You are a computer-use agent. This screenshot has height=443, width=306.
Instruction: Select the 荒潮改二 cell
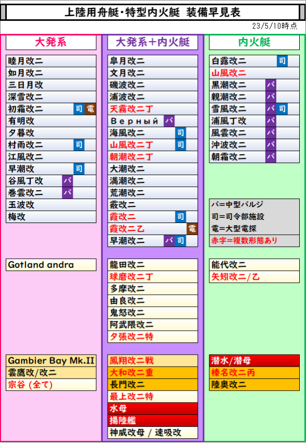tap(152, 193)
